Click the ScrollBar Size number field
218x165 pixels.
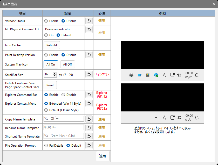pyautogui.click(x=49, y=75)
